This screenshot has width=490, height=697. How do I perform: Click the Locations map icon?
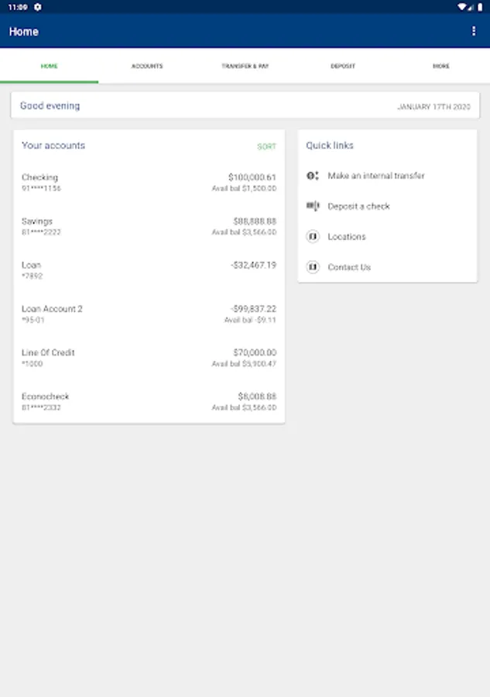click(313, 237)
